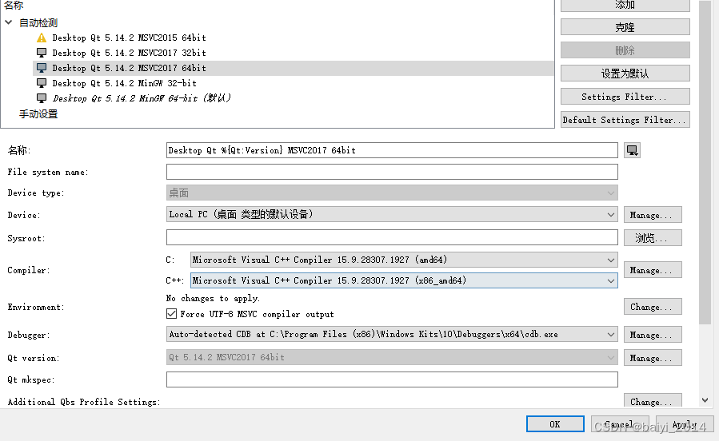Click the monitor icon of MSVC2017 64bit kit

(x=42, y=68)
